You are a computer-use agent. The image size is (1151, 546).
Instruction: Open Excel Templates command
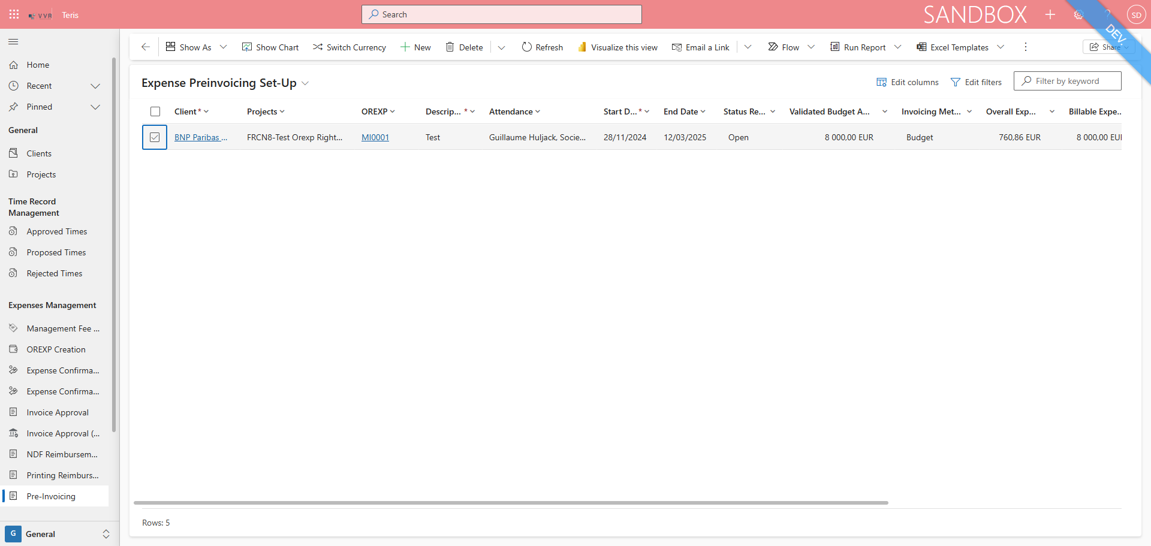click(x=953, y=47)
